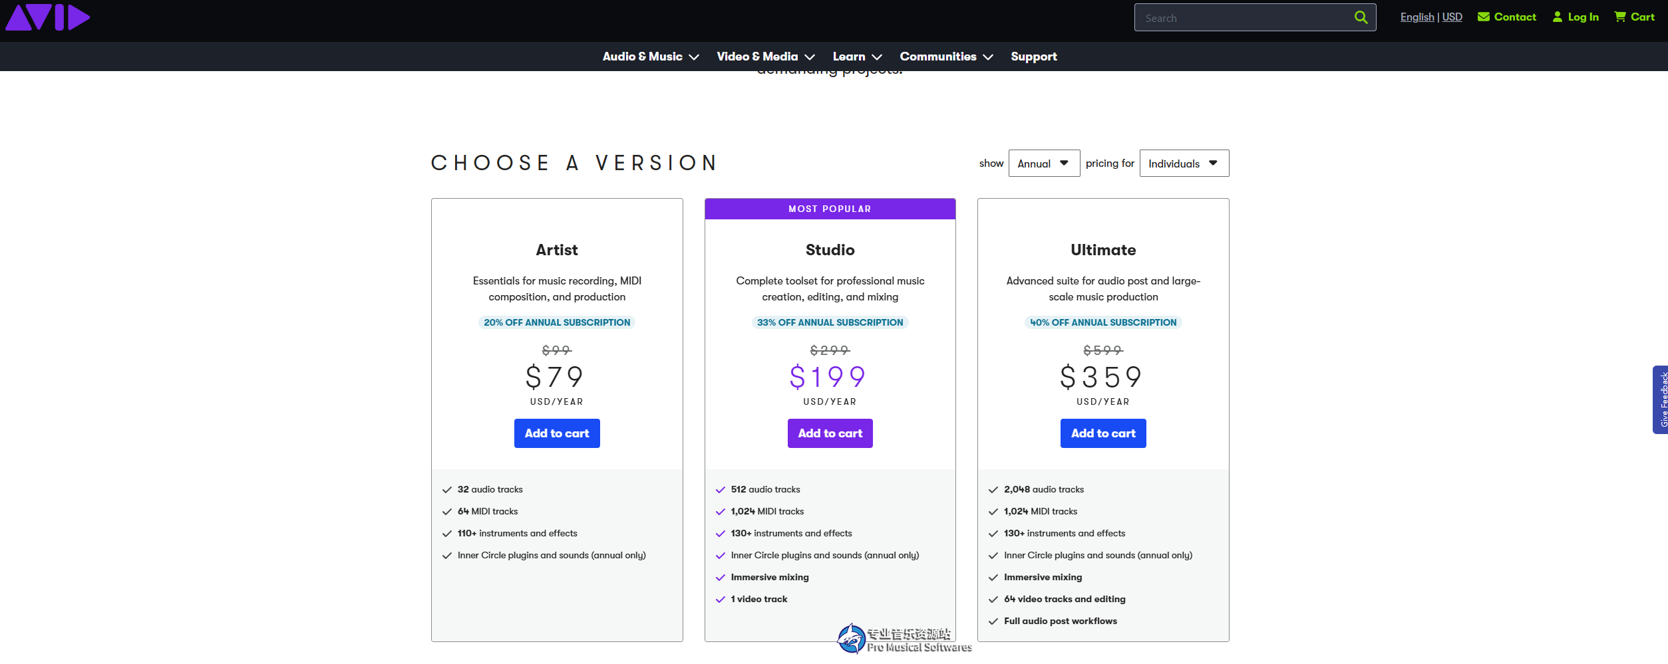Open the Give Feedback side tab
Image resolution: width=1668 pixels, height=664 pixels.
tap(1660, 399)
